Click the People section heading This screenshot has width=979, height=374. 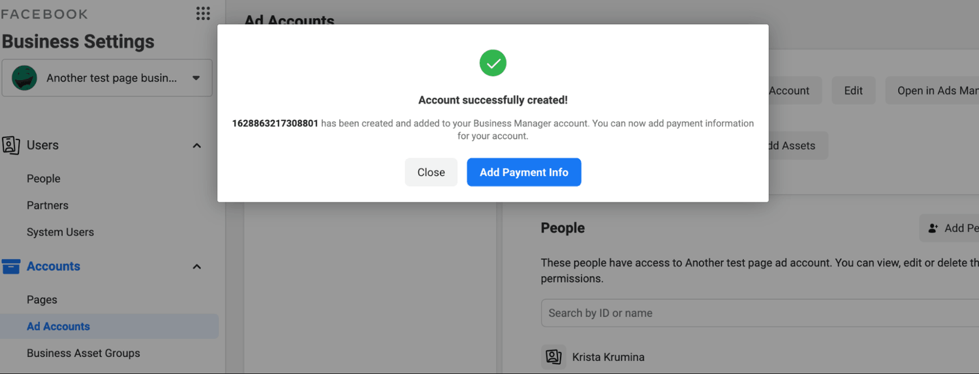click(x=563, y=228)
